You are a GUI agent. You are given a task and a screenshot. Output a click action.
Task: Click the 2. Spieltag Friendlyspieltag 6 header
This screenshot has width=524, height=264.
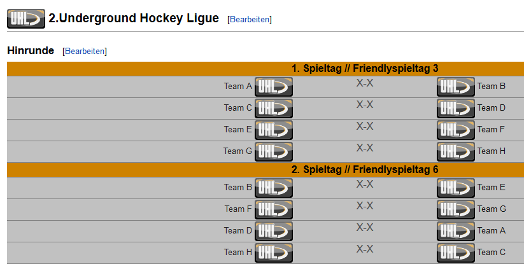(365, 170)
